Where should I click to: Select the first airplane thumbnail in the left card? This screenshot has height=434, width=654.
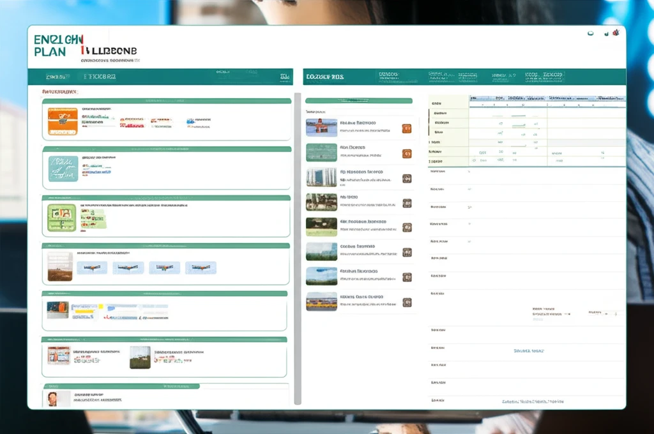click(x=92, y=267)
